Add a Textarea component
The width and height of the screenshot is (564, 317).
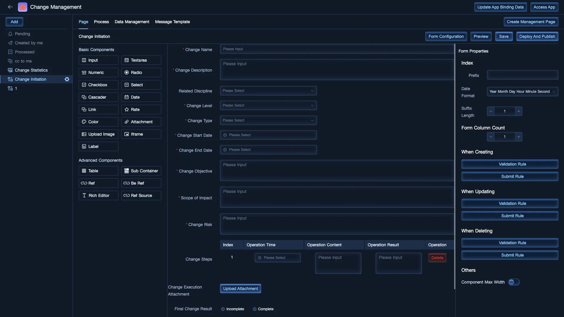pos(141,60)
